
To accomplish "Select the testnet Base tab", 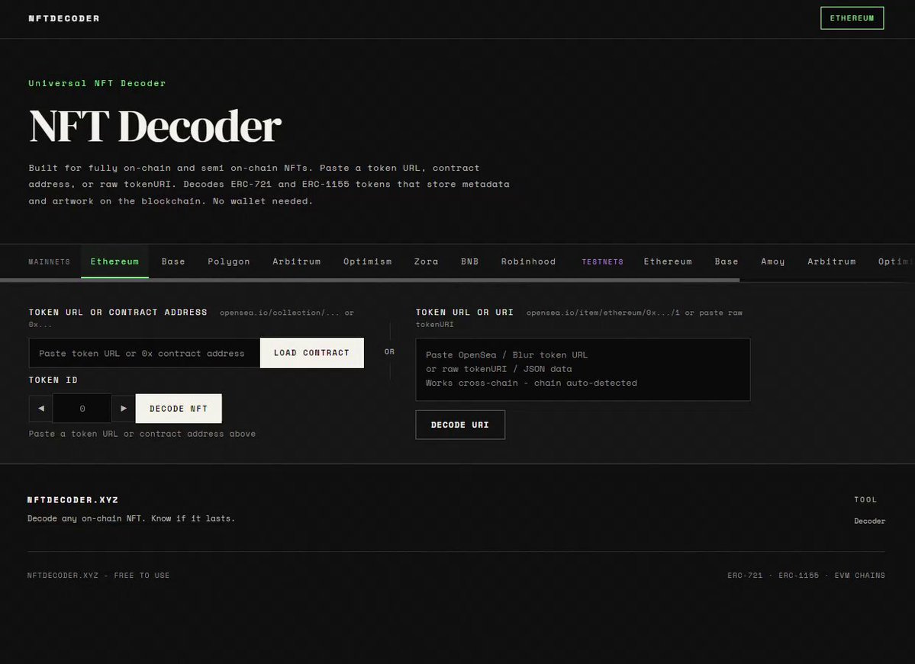I will coord(727,261).
